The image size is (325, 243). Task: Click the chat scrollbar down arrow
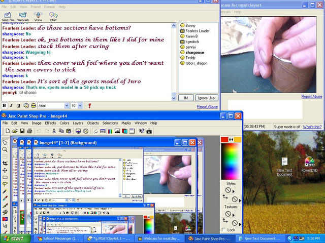click(x=174, y=98)
